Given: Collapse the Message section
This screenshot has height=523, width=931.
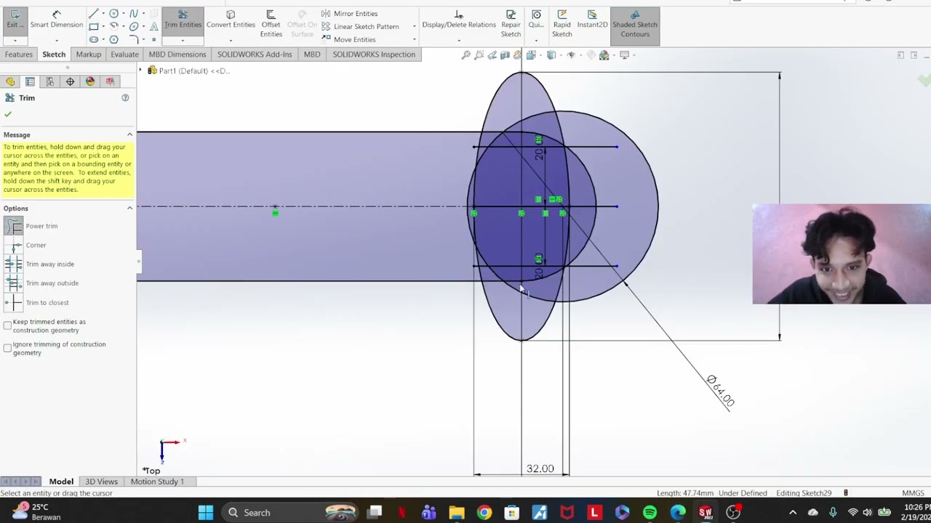Looking at the screenshot, I should coord(129,134).
